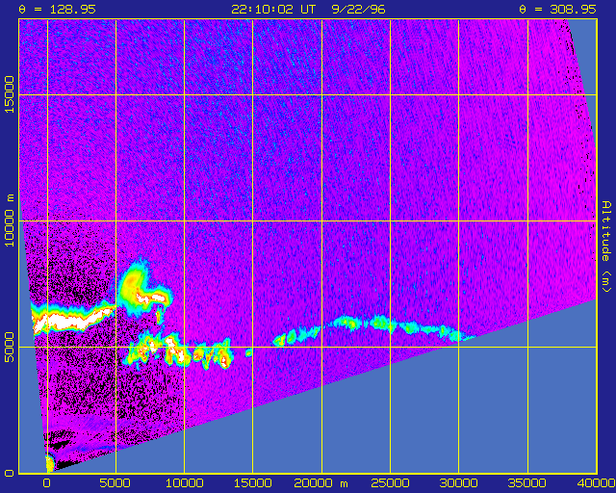Click the 0 label on horizontal axis
This screenshot has height=493, width=616.
47,483
